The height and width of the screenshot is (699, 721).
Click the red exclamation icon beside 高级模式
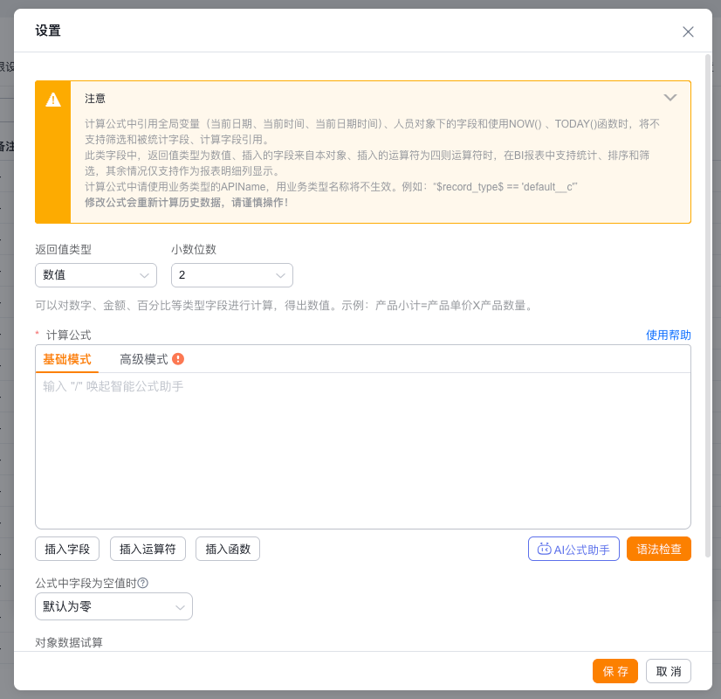(178, 359)
